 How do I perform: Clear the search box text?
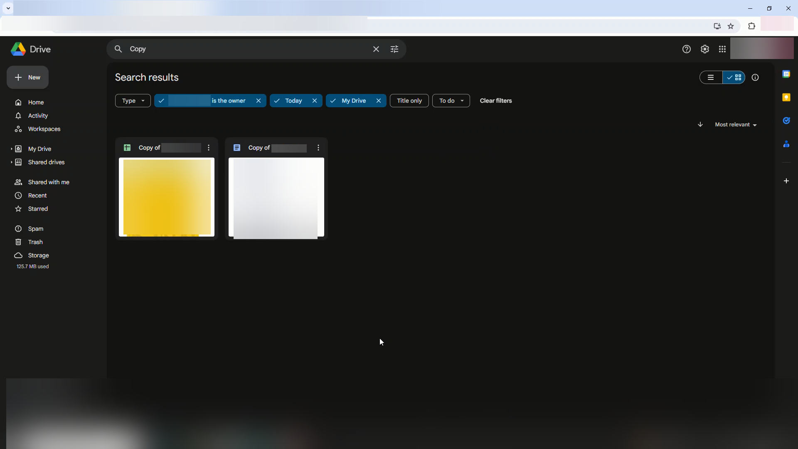pos(376,49)
